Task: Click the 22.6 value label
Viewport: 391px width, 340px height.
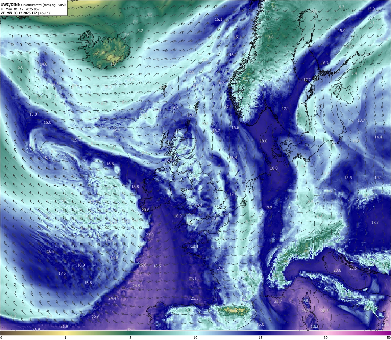Action: 95,317
